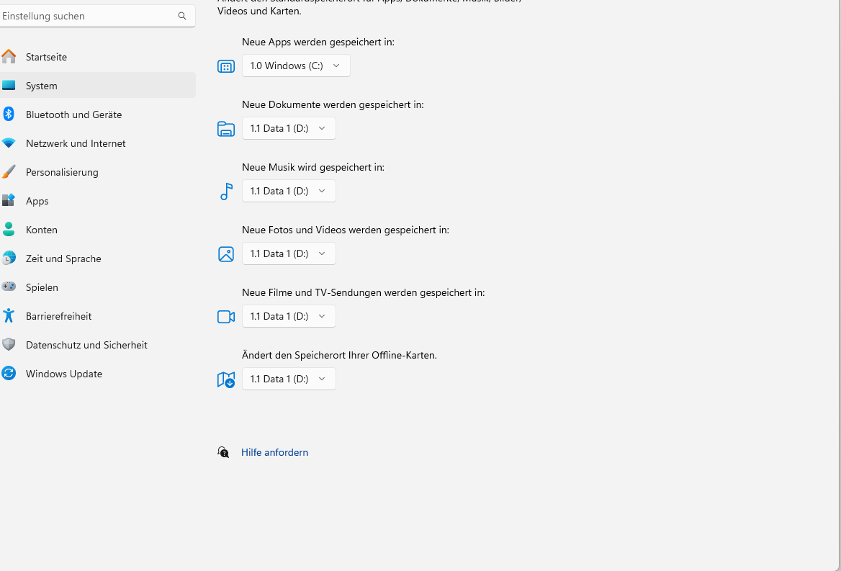
Task: Click the Personalisierung paintbrush icon
Action: (x=9, y=171)
